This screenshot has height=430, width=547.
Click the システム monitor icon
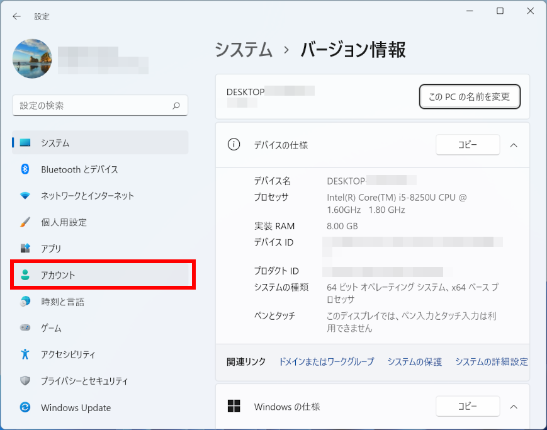[x=25, y=143]
